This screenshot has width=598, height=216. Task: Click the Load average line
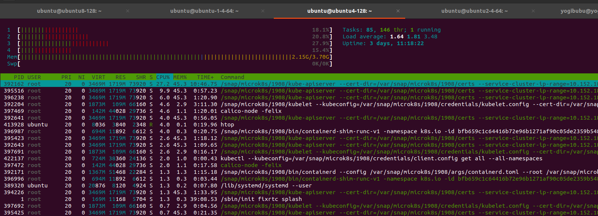[x=390, y=37]
